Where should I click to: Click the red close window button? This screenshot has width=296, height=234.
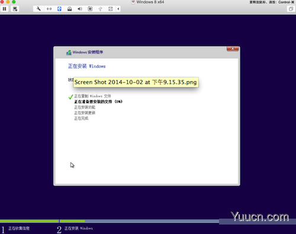tap(2, 2)
